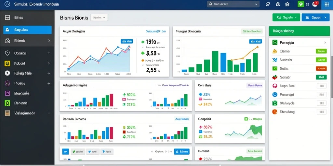Click the green Sapain button
This screenshot has width=333, height=166.
[286, 18]
